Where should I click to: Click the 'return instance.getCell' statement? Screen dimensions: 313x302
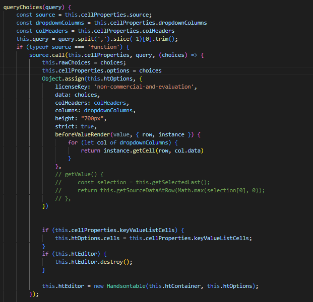[x=142, y=150]
